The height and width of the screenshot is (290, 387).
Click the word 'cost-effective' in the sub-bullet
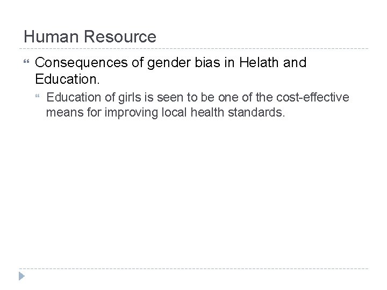click(316, 97)
